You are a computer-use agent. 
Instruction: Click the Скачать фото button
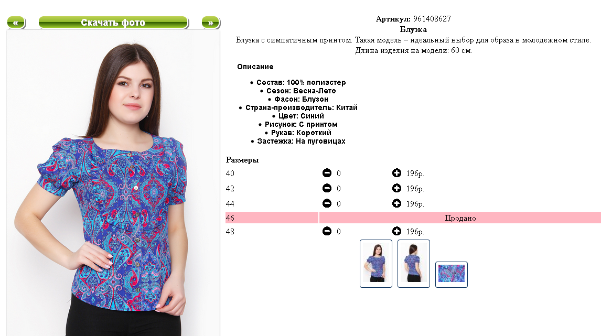[113, 23]
